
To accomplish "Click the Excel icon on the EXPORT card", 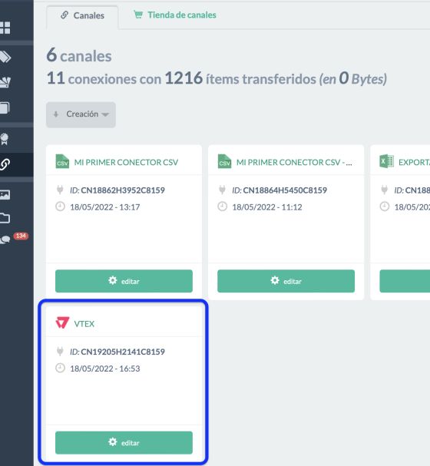I will point(386,161).
